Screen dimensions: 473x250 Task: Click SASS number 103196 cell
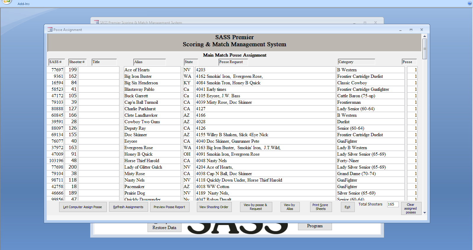pyautogui.click(x=55, y=161)
